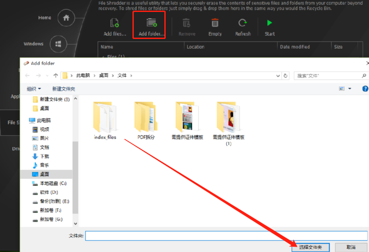Open the Home sidebar icon
The image size is (369, 252).
pos(66,18)
